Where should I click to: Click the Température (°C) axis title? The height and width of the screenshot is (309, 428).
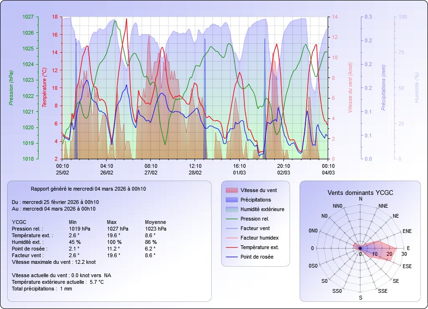44,87
